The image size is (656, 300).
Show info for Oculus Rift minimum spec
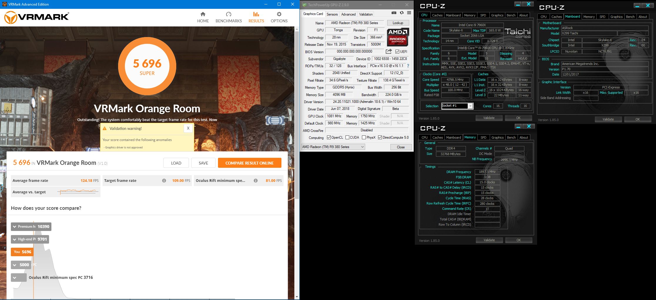[256, 180]
